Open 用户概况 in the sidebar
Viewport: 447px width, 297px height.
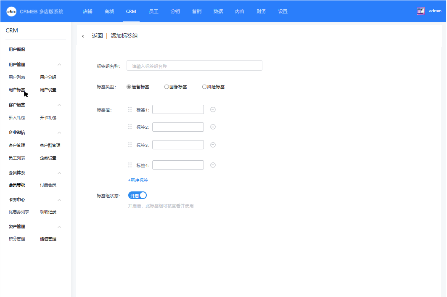point(17,50)
